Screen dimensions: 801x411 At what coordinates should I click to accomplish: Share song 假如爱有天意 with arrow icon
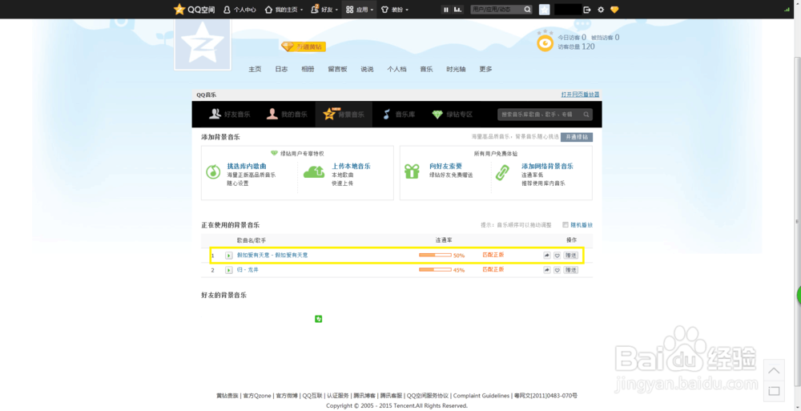click(x=547, y=255)
